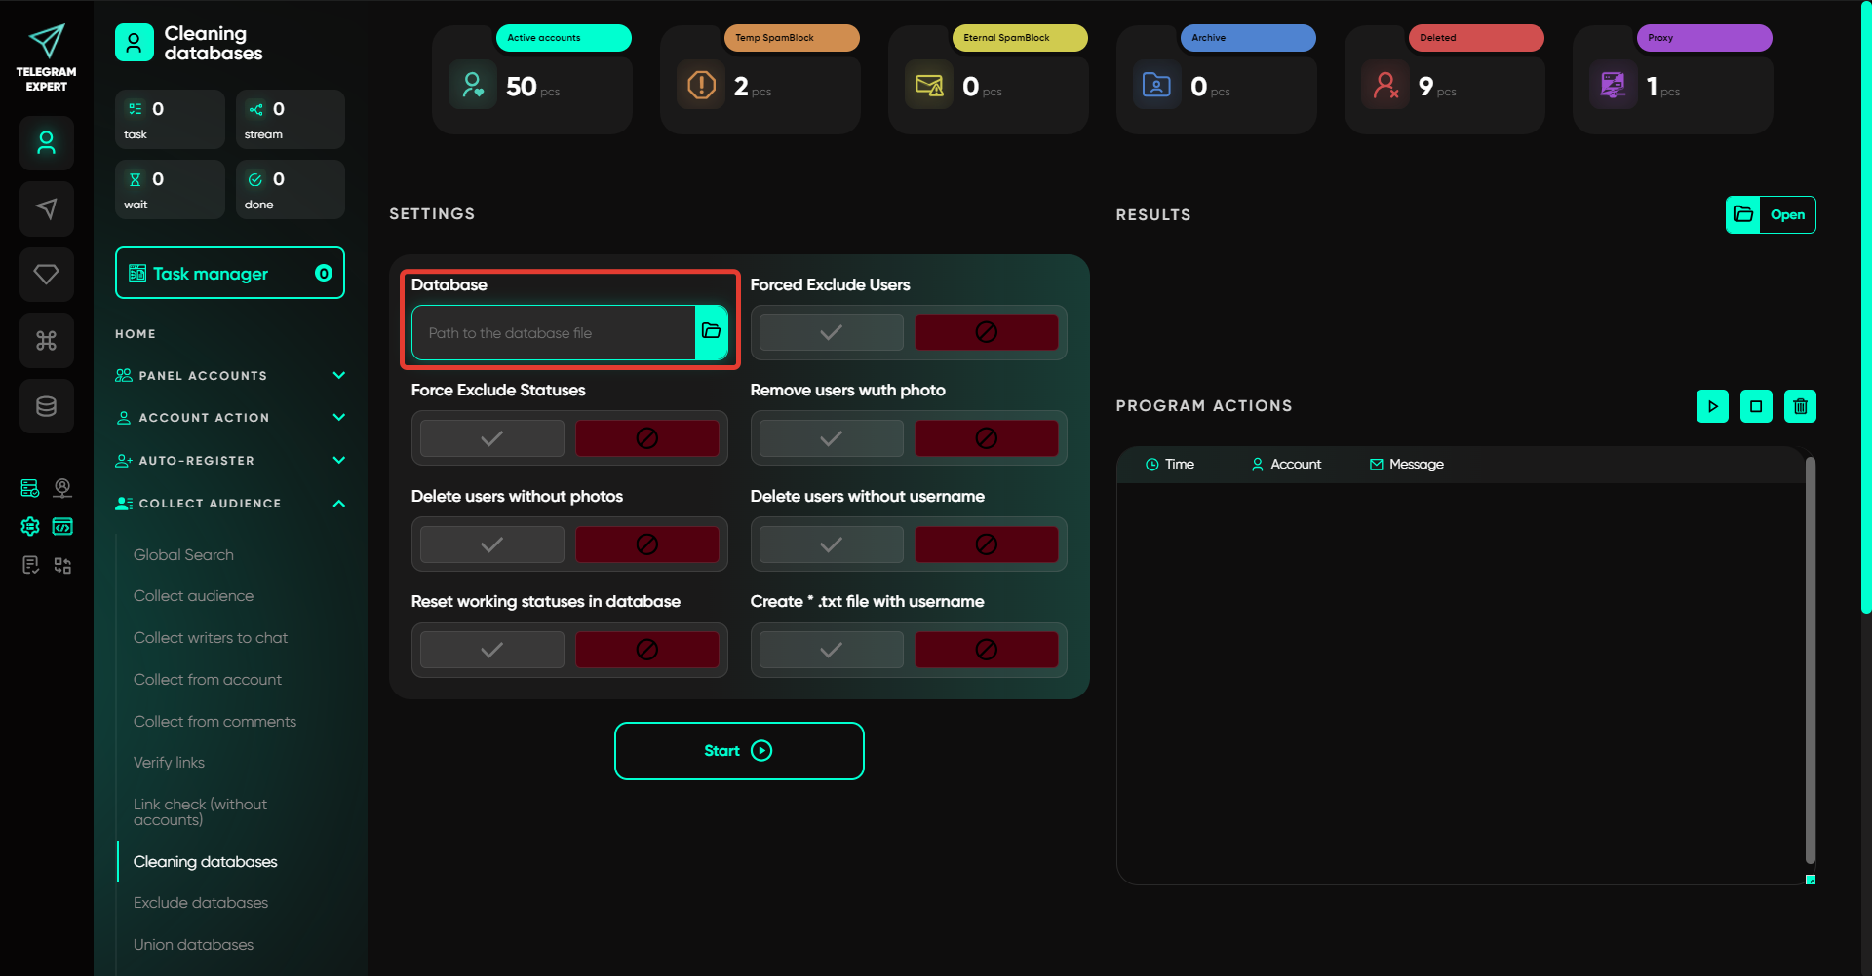
Task: Go to Global Search menu item
Action: 183,555
